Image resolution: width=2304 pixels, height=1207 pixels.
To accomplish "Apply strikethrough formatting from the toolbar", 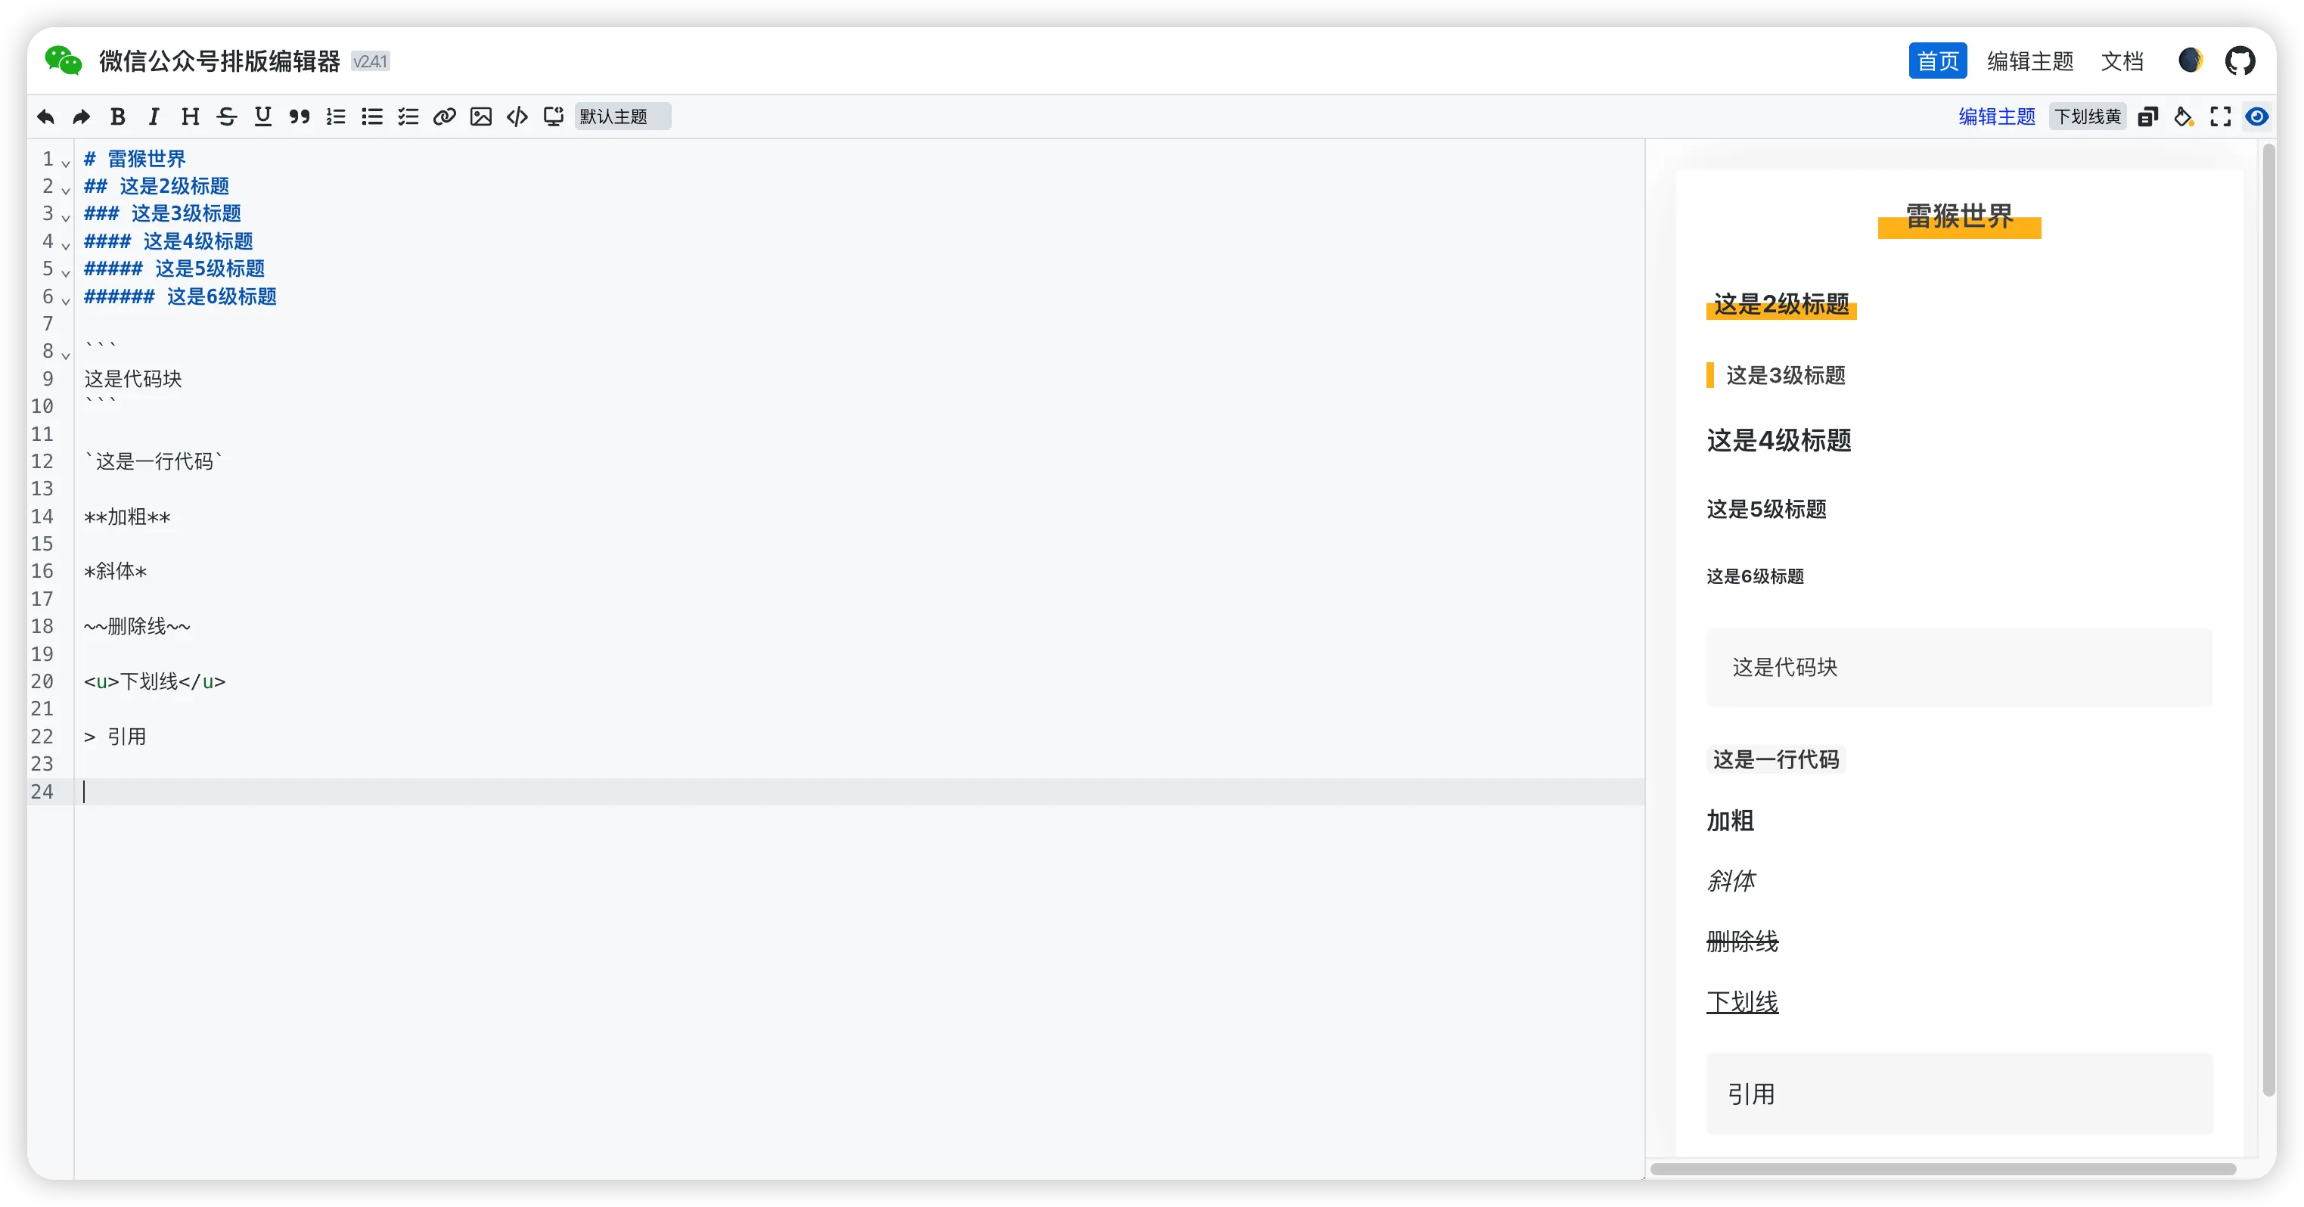I will 226,116.
